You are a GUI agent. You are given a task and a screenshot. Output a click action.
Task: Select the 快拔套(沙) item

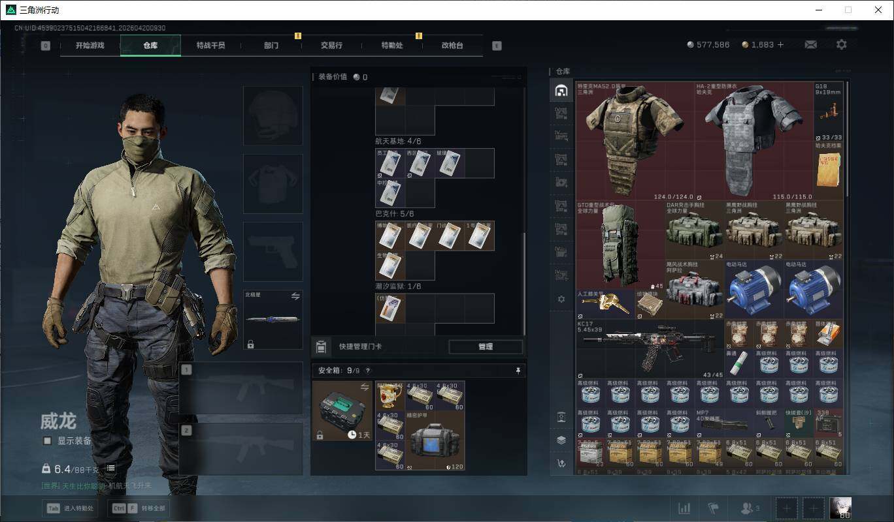[799, 423]
